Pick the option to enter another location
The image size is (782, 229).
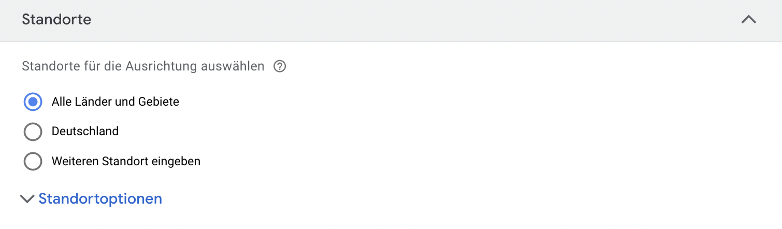[33, 162]
